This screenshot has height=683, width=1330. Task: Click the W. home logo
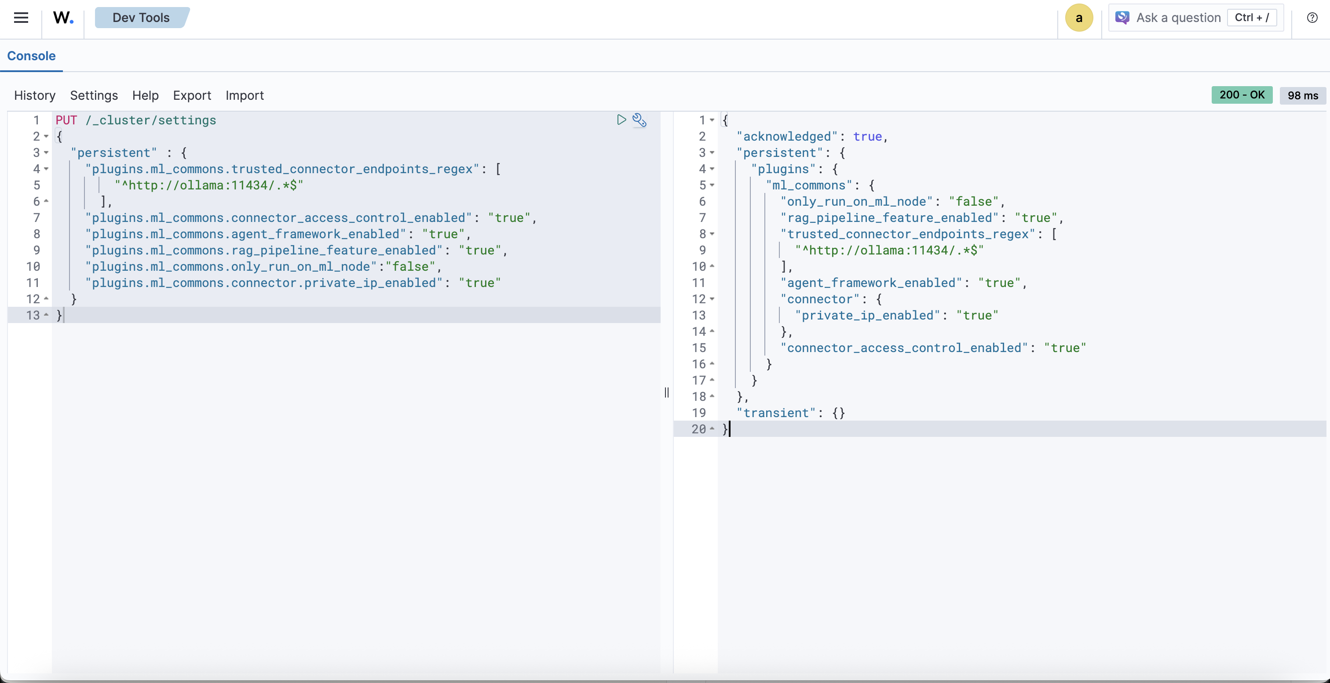pyautogui.click(x=63, y=18)
